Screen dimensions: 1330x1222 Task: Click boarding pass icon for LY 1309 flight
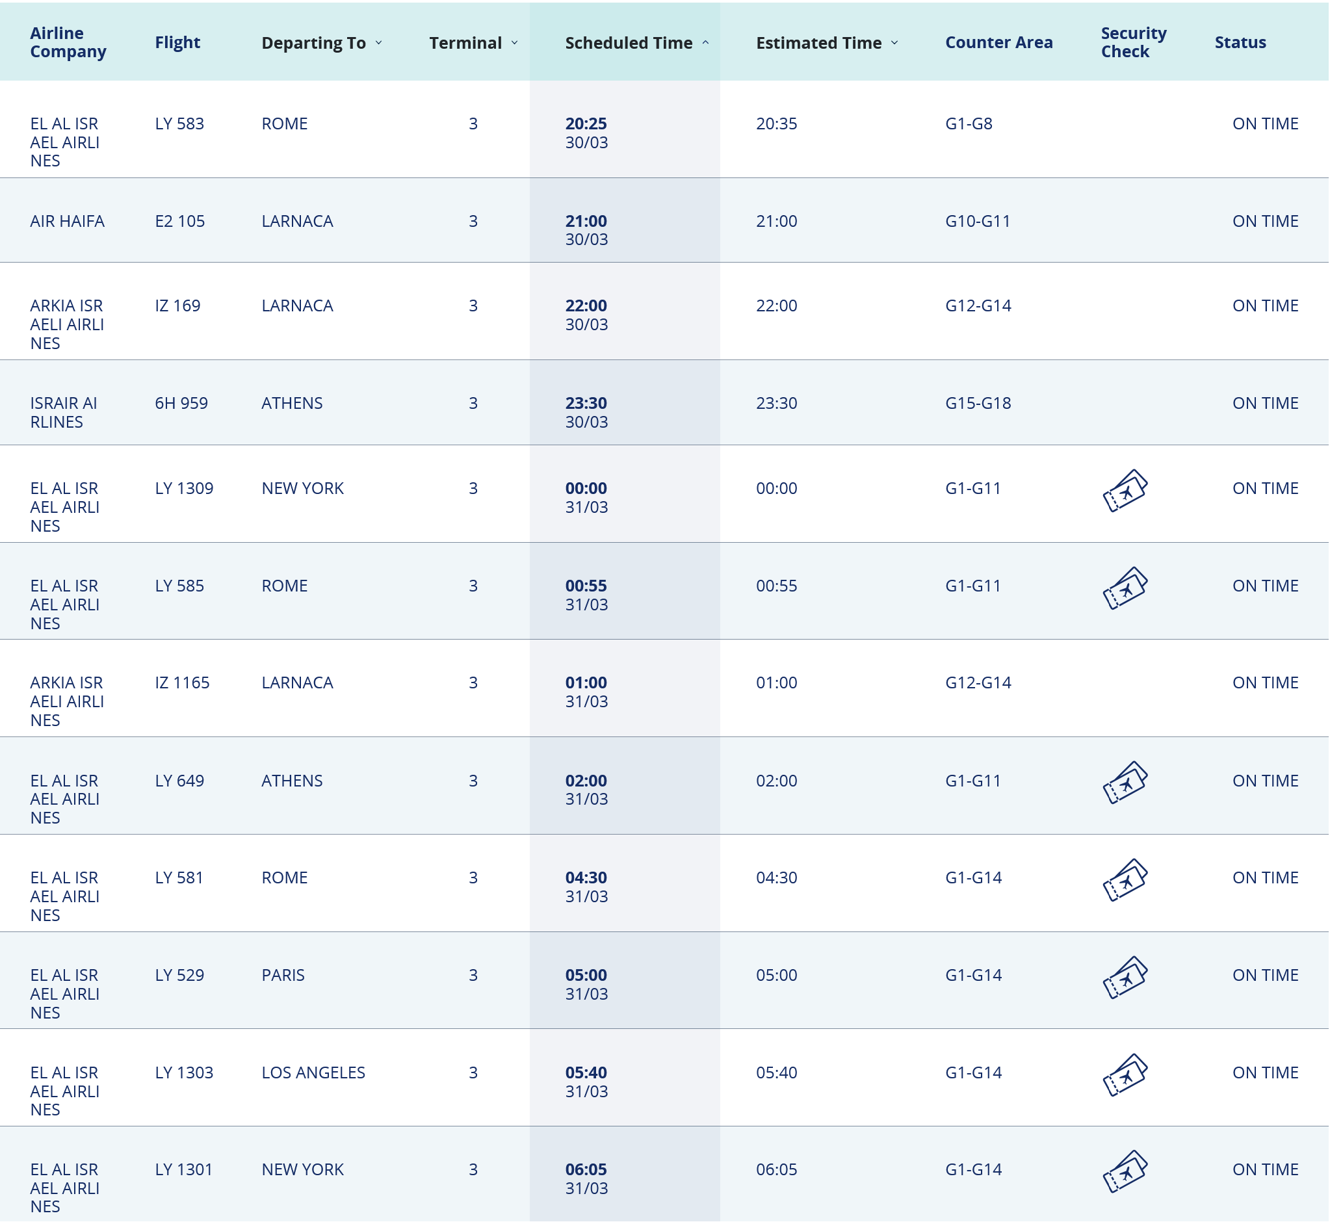tap(1125, 491)
